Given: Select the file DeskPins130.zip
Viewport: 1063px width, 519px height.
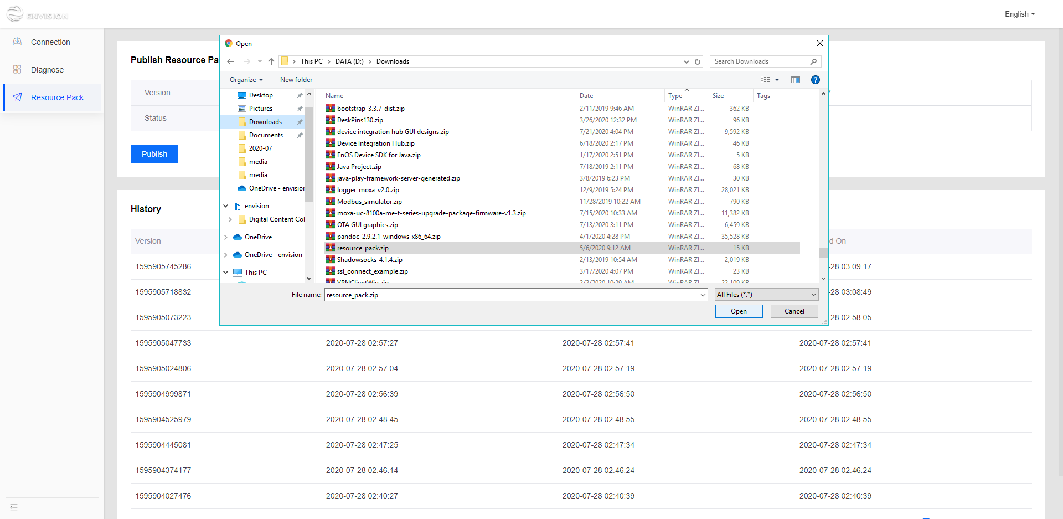Looking at the screenshot, I should click(360, 120).
